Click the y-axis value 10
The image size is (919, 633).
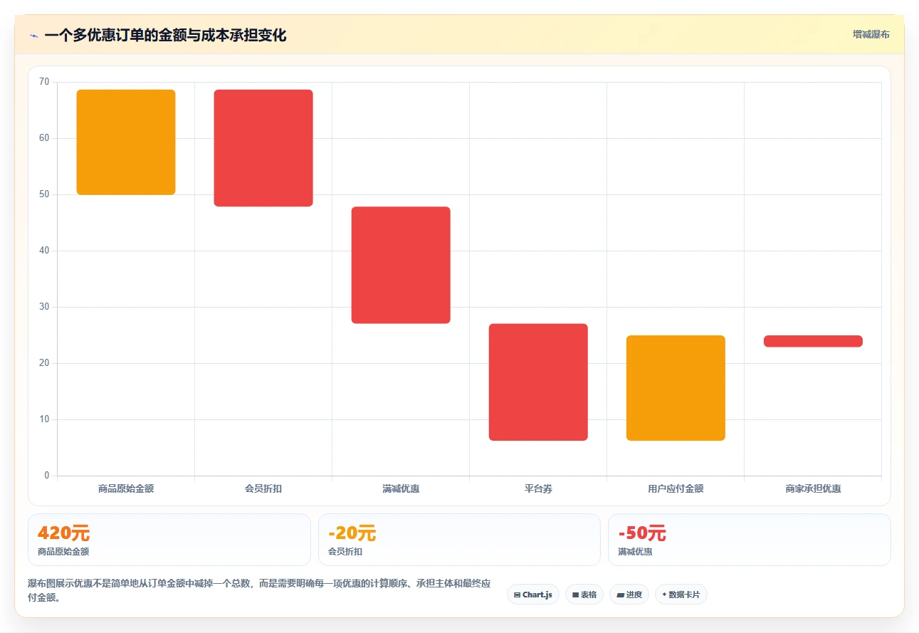44,419
